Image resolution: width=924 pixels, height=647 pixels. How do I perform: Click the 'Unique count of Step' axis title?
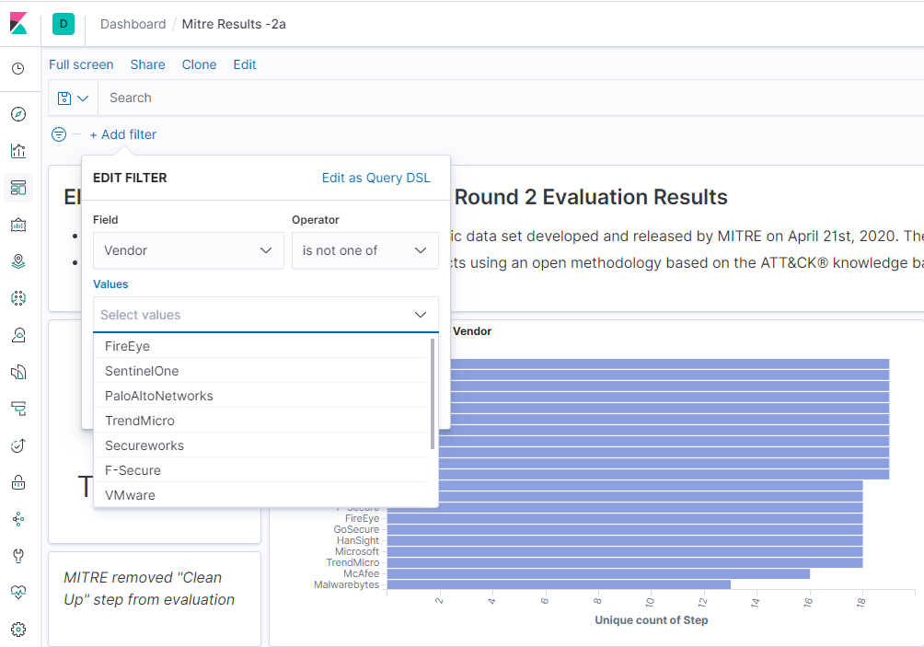point(652,620)
